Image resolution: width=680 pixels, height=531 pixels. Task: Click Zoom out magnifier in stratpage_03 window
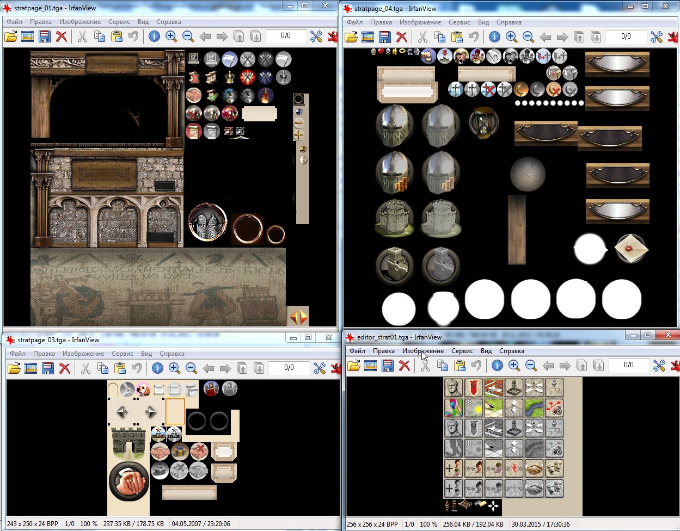click(x=191, y=368)
